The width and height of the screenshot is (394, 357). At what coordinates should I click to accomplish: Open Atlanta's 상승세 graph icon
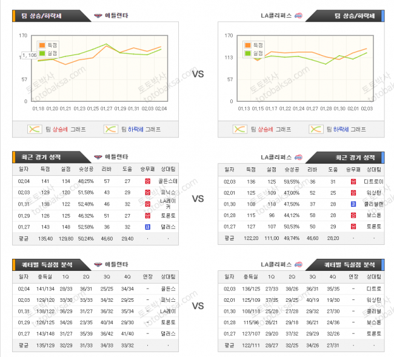coord(35,129)
